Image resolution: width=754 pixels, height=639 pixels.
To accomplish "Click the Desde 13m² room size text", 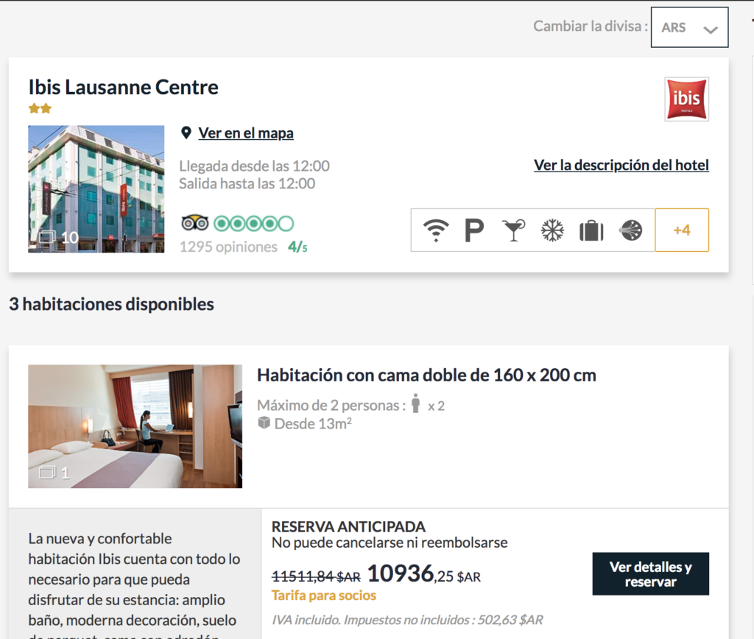I will click(313, 423).
